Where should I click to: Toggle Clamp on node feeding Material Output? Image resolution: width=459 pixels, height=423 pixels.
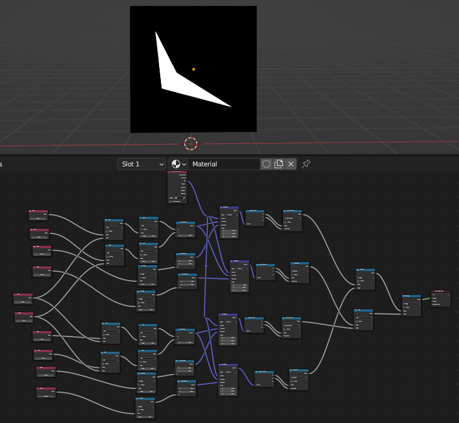pyautogui.click(x=405, y=307)
